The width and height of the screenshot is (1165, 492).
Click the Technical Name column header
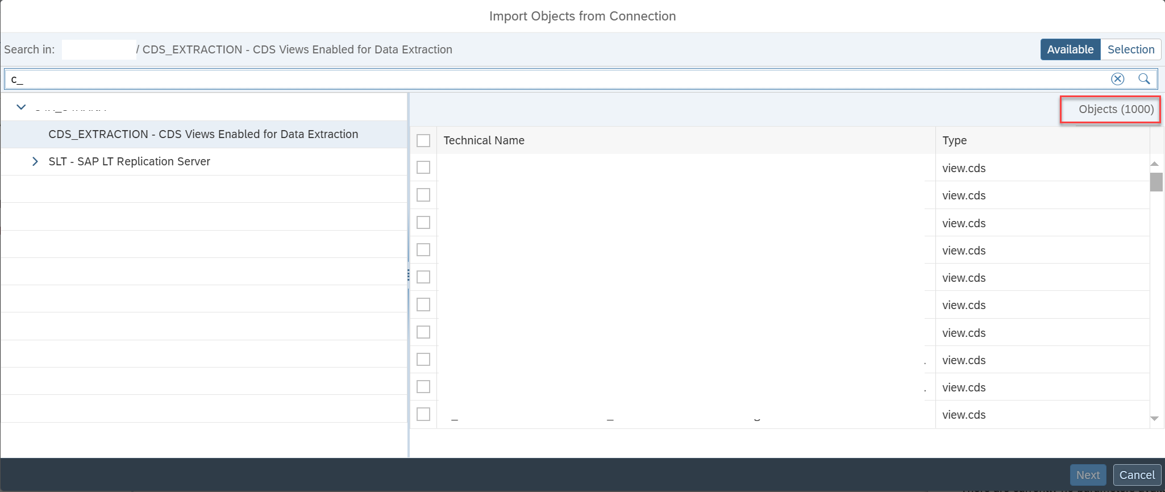coord(686,140)
